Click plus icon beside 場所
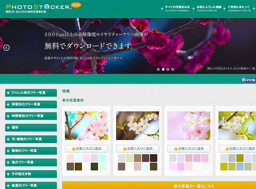The image size is (256, 189). [9, 127]
